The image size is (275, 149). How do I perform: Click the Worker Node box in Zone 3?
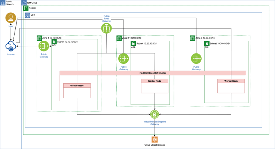[231, 86]
